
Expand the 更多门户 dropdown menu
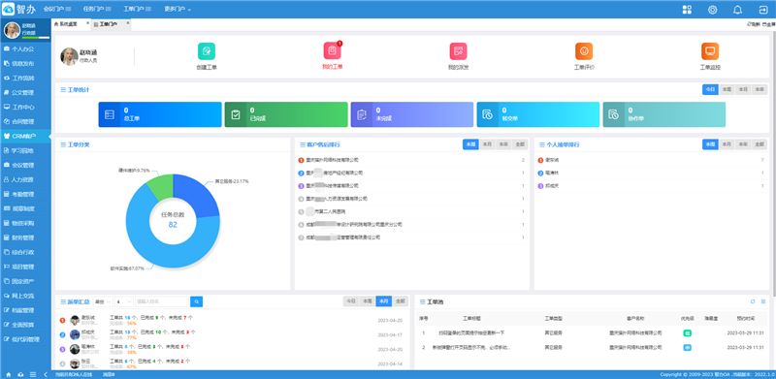pyautogui.click(x=178, y=10)
